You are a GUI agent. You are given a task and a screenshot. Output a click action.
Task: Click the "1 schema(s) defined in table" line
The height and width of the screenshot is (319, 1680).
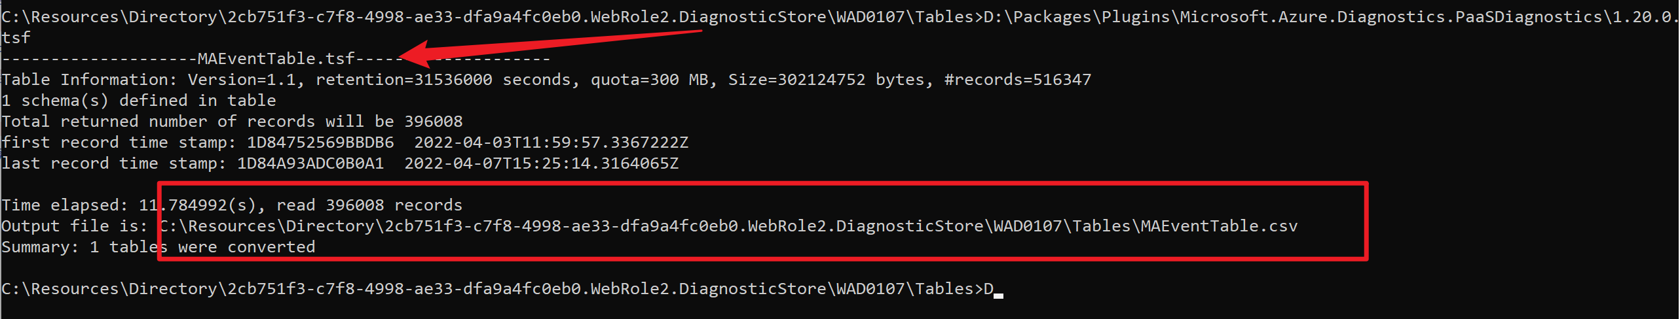[x=139, y=101]
